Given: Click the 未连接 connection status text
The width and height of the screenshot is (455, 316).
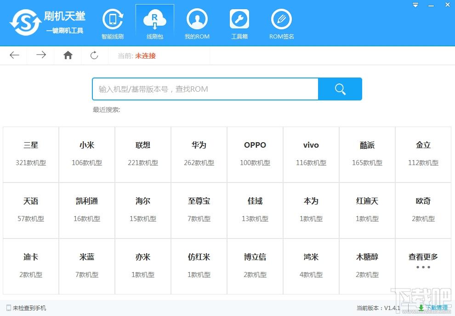Looking at the screenshot, I should coord(145,55).
